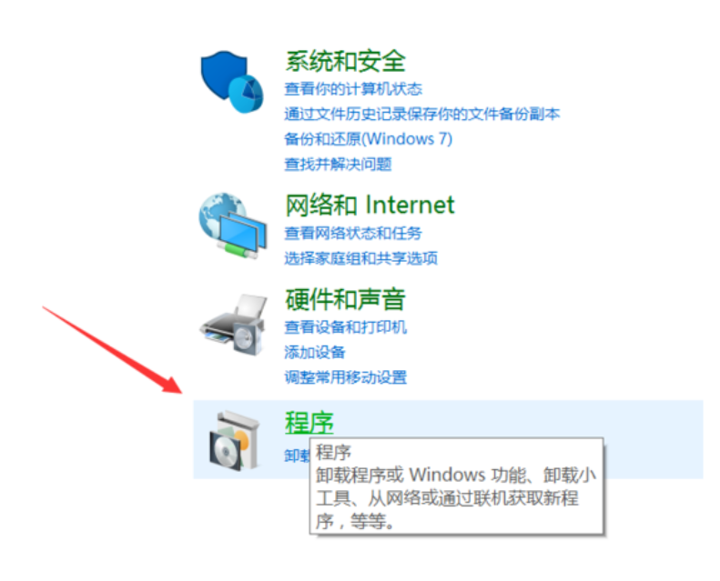Click the Hardware and Sound printer icon
This screenshot has height=581, width=720.
(x=233, y=326)
